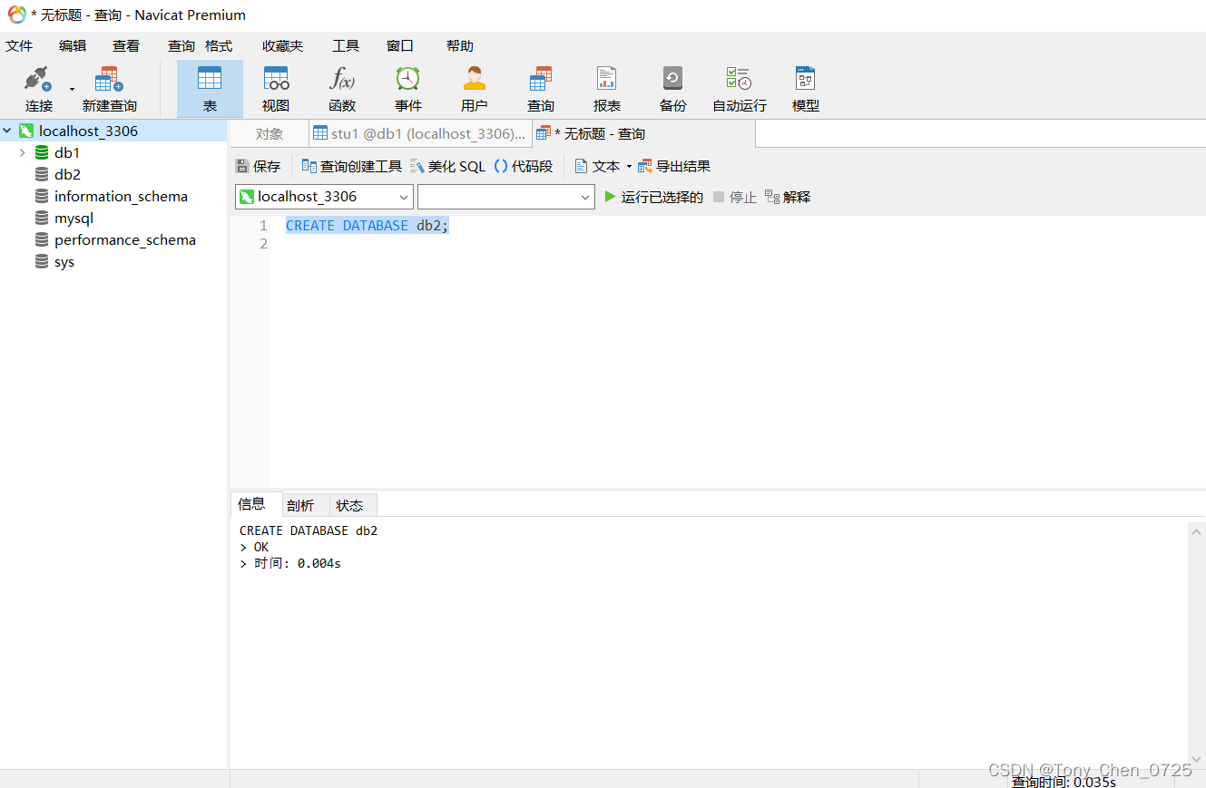This screenshot has height=788, width=1206.
Task: Open the localhost_3306 connection combo box
Action: (324, 197)
